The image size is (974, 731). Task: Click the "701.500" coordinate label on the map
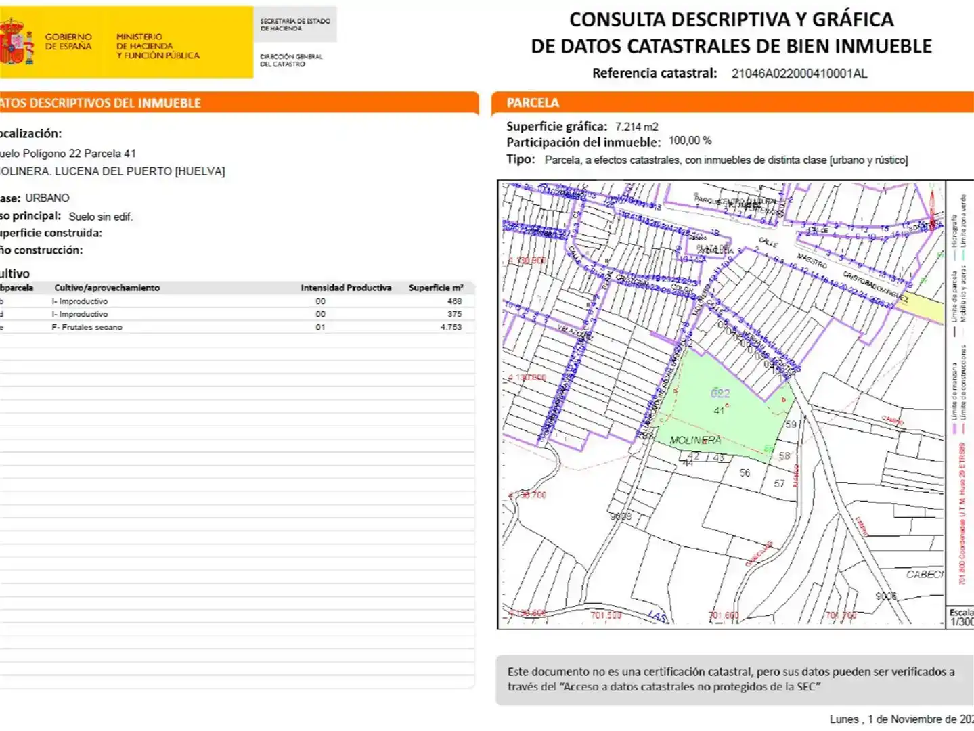[606, 615]
